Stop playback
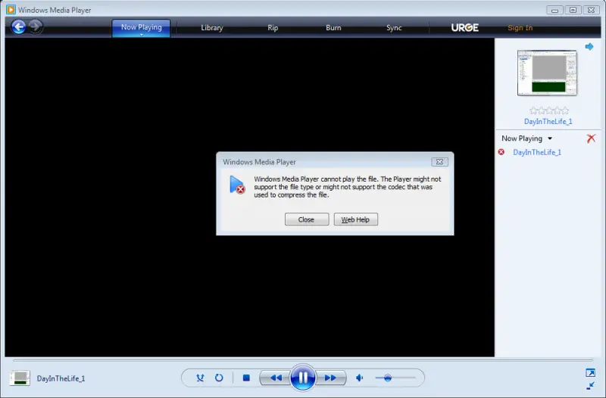Screen dimensions: 606x398 (x=246, y=378)
